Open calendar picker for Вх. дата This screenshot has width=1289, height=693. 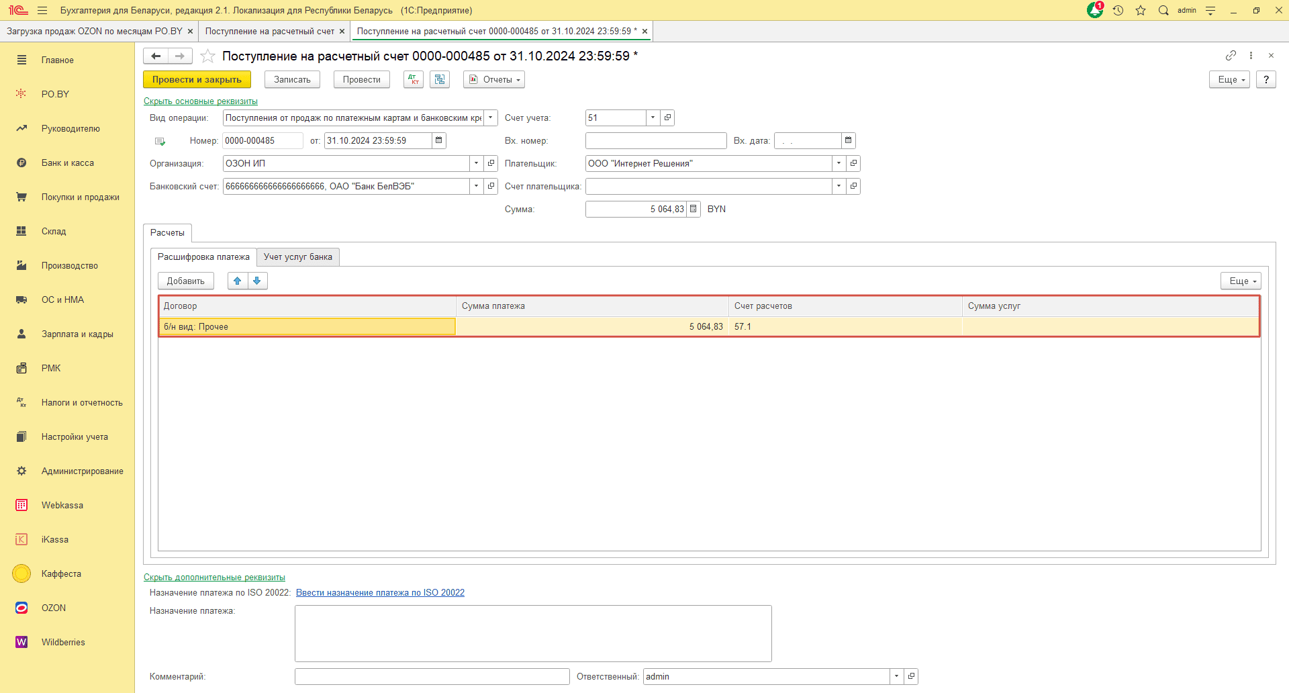pos(849,140)
